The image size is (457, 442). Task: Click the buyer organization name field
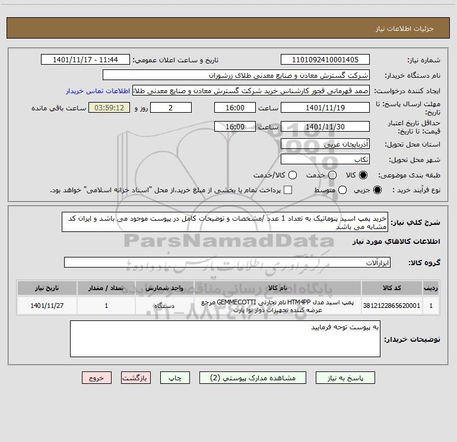click(x=236, y=75)
